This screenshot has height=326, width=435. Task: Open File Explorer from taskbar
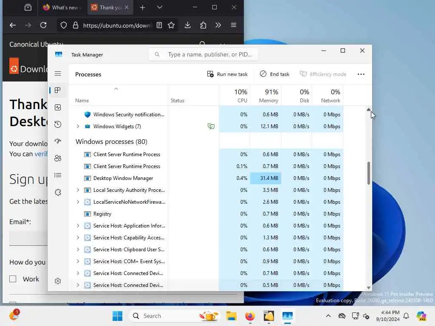pos(232,316)
